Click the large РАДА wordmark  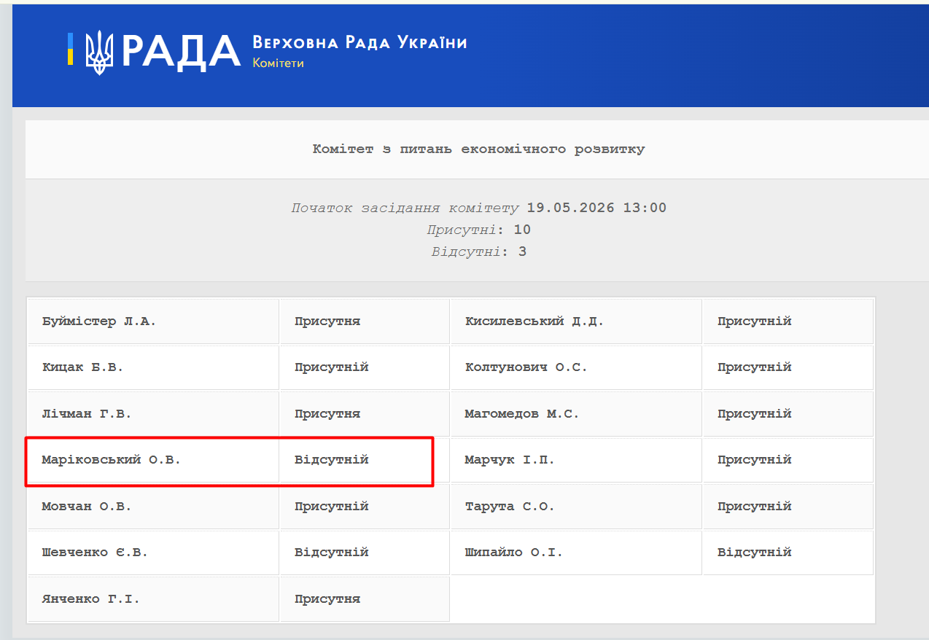181,52
